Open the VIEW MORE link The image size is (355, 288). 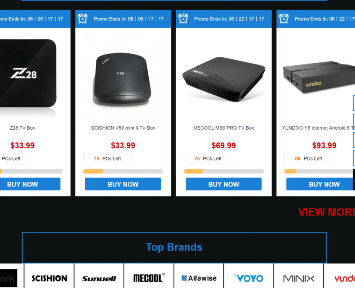[326, 212]
